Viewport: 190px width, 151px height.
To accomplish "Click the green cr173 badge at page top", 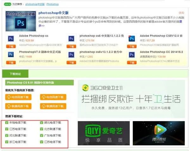I will tap(8, 4).
